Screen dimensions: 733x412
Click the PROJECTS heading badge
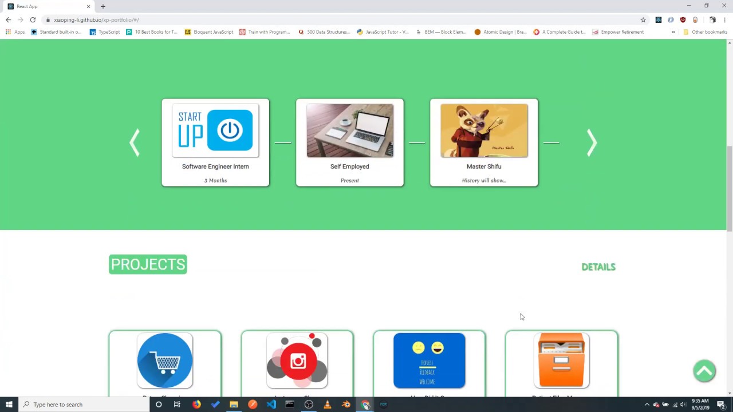[x=148, y=264]
